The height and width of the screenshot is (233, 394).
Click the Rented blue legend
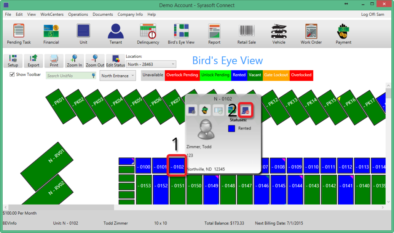(x=239, y=75)
